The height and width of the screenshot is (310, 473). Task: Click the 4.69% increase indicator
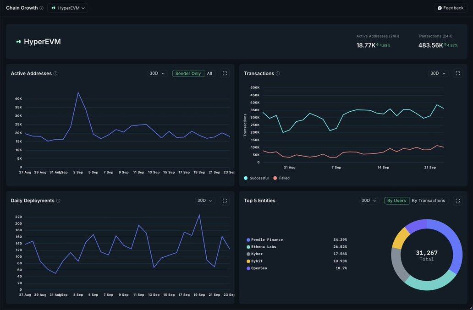point(383,45)
